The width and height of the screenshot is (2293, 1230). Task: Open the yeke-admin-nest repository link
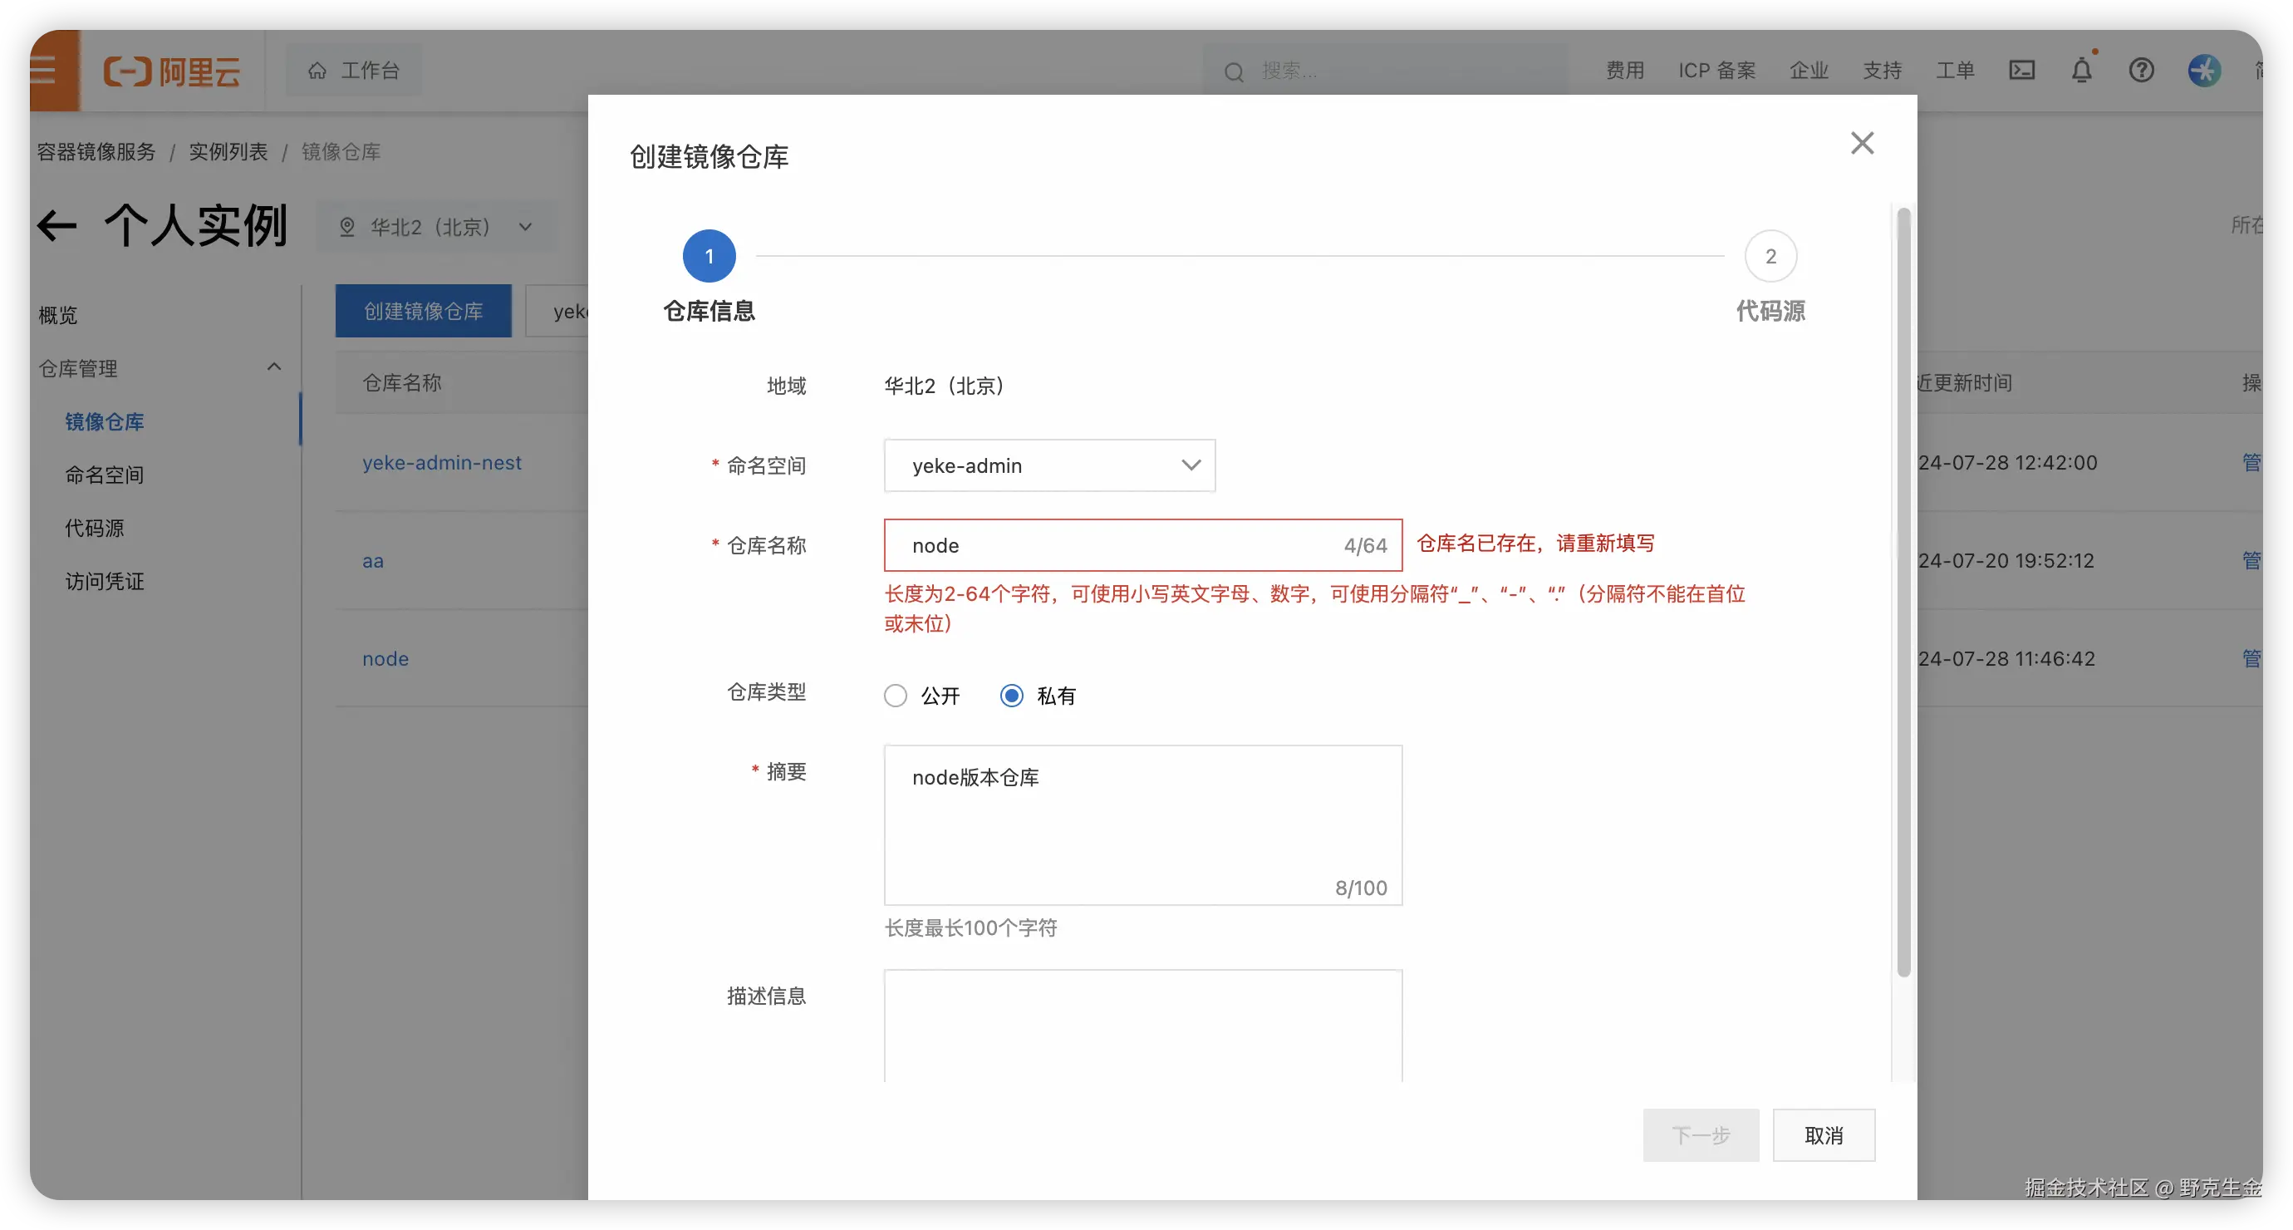point(441,463)
